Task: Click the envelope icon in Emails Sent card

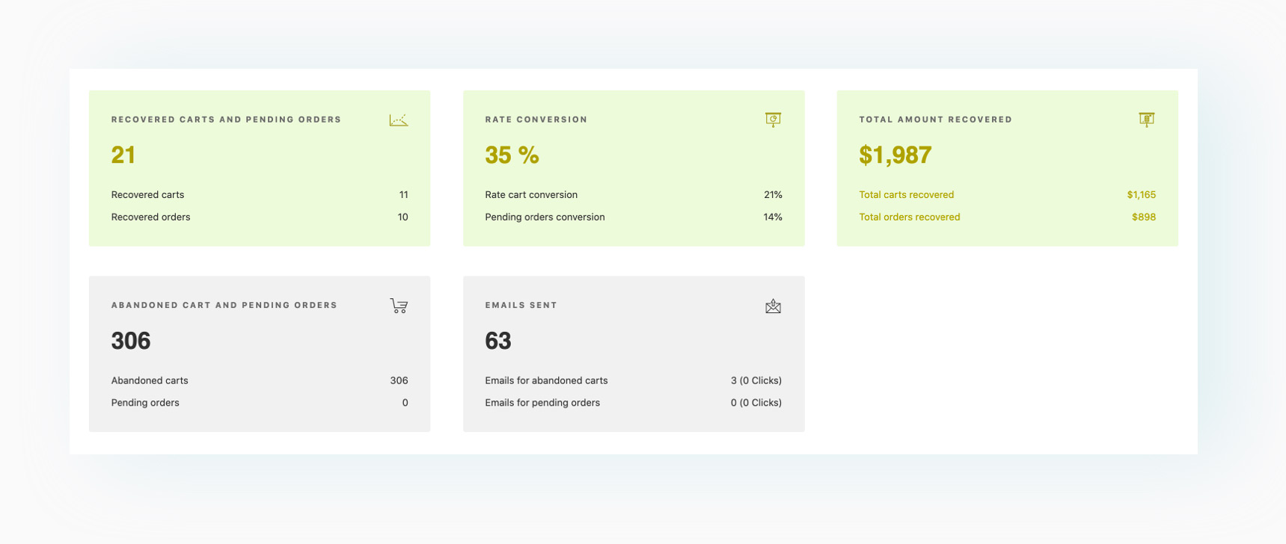Action: (x=773, y=306)
